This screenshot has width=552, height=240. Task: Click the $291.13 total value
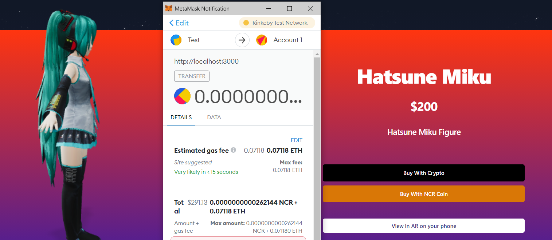[x=197, y=203]
